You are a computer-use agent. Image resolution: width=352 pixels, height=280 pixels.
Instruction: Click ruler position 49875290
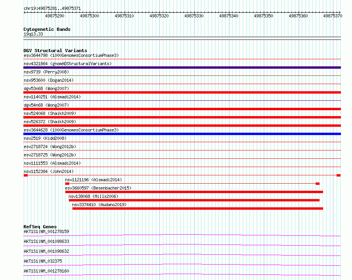(x=55, y=16)
